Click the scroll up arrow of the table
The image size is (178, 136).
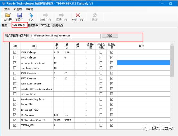pyautogui.click(x=172, y=44)
